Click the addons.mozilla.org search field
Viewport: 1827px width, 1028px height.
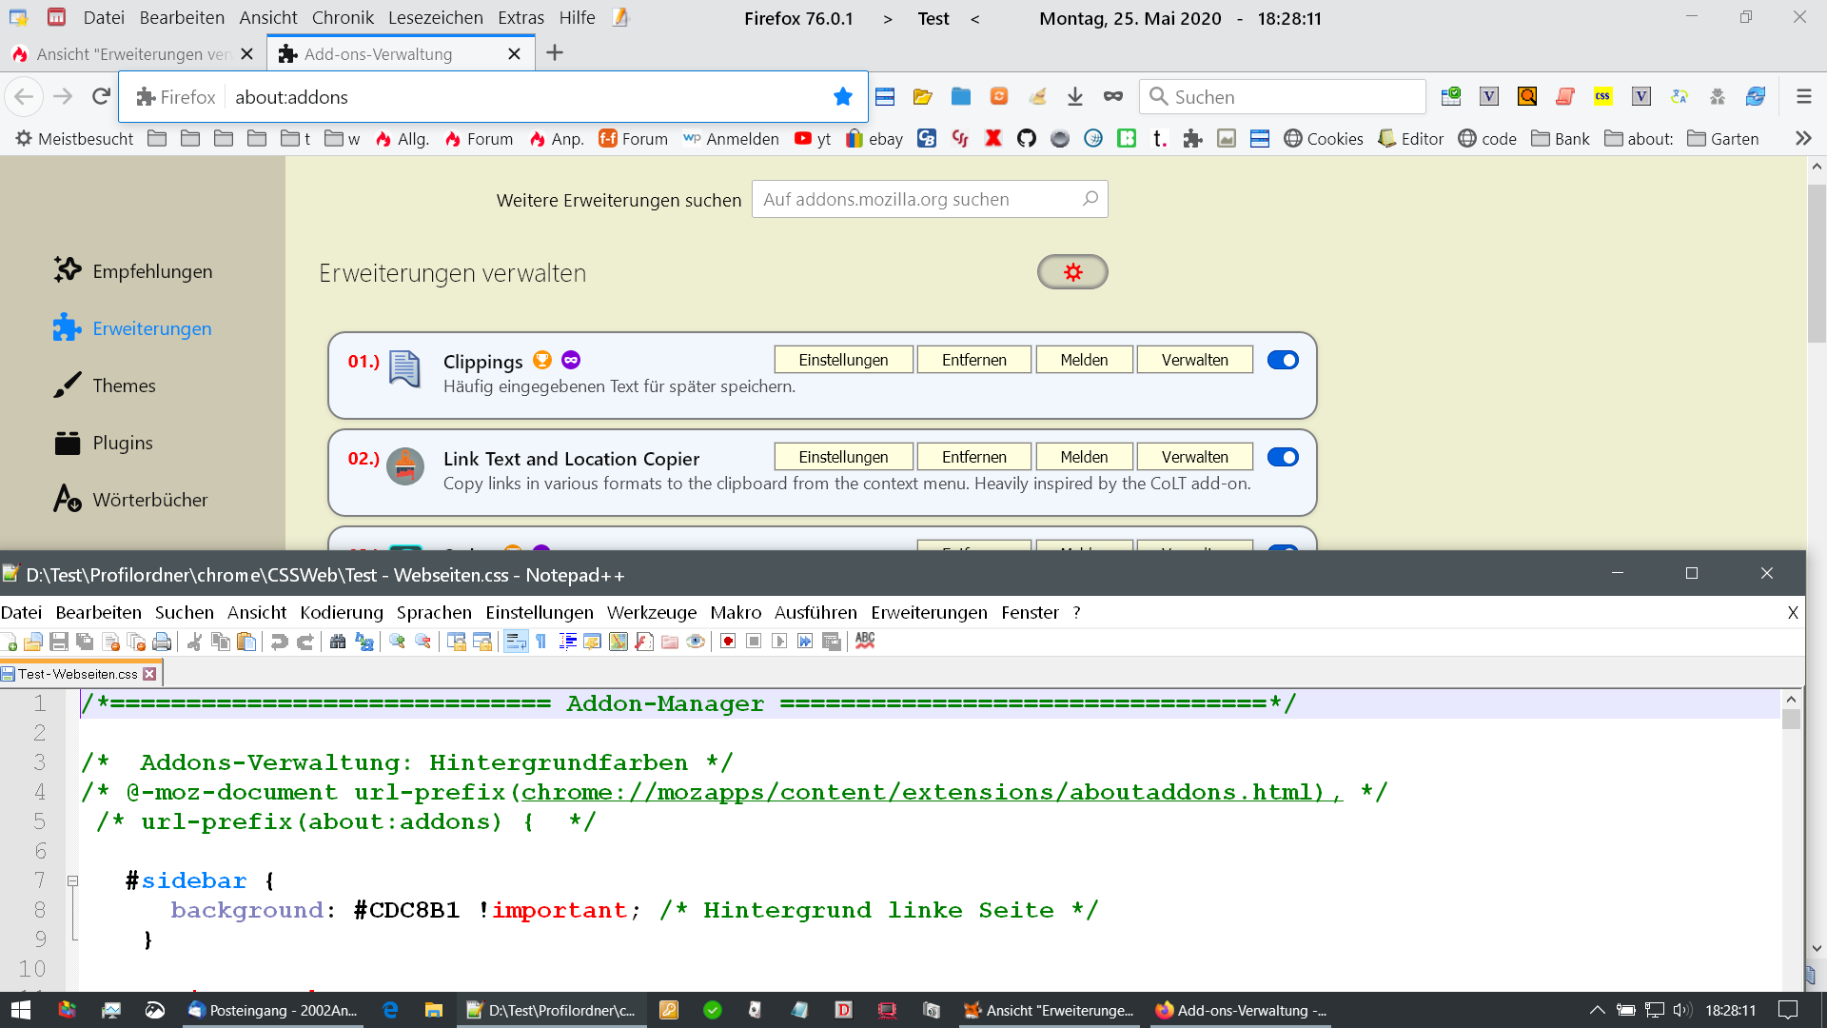coord(919,199)
